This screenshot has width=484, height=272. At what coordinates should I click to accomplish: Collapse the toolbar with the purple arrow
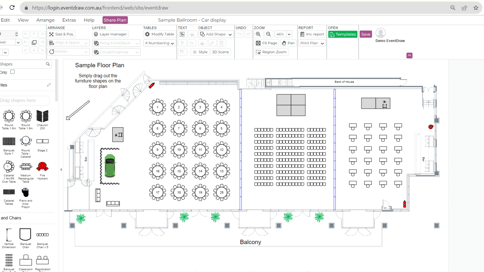(409, 55)
